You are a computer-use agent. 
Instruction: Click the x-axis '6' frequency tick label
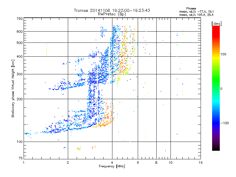click(138, 163)
